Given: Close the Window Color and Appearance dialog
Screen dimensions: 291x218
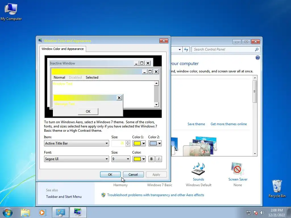Looking at the screenshot, I should pyautogui.click(x=164, y=41).
